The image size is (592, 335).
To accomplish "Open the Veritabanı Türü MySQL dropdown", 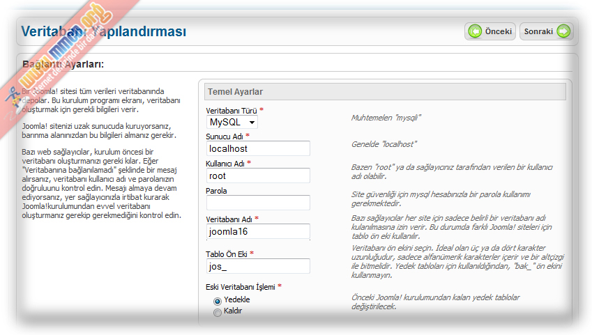I will click(232, 123).
